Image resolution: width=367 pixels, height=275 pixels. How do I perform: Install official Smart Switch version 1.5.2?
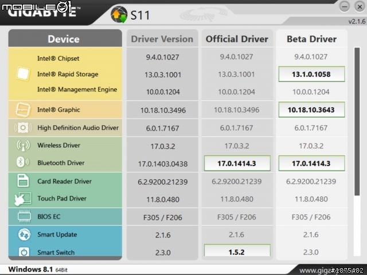[x=237, y=251]
